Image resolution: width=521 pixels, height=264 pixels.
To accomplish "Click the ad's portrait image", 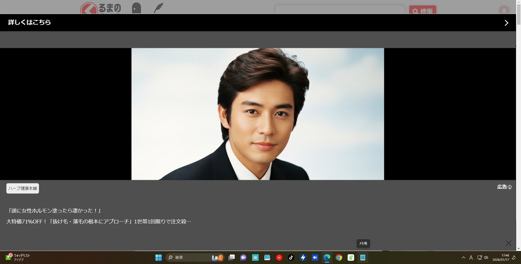I will coord(258,114).
